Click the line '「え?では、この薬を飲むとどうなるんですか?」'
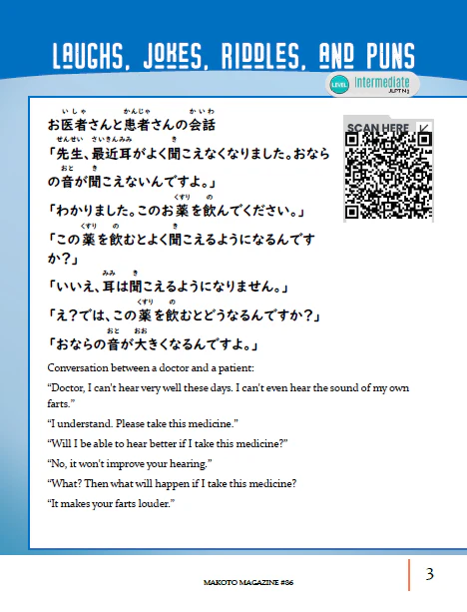 click(184, 315)
